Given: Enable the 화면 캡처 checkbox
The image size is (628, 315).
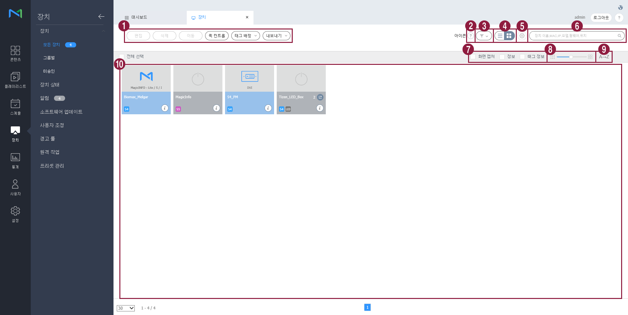Looking at the screenshot, I should (x=473, y=57).
